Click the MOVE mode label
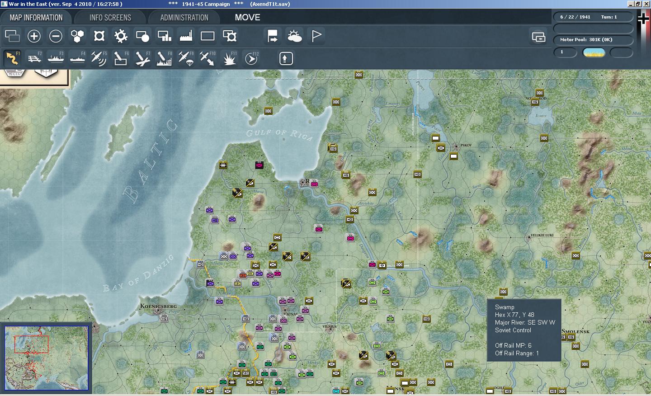651x396 pixels. pyautogui.click(x=247, y=17)
